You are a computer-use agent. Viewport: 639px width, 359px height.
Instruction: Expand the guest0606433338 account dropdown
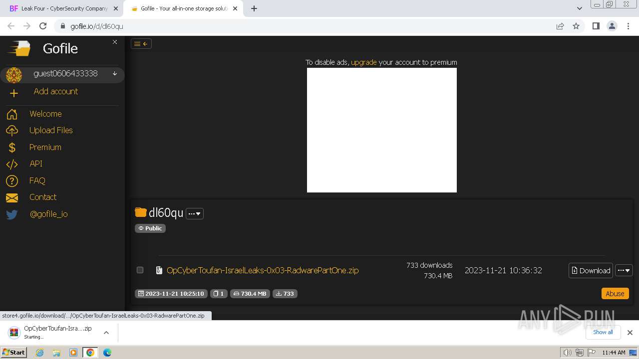[x=115, y=74]
